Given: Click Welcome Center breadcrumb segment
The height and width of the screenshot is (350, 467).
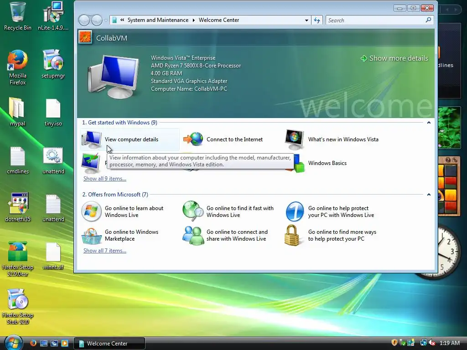Looking at the screenshot, I should [x=219, y=20].
